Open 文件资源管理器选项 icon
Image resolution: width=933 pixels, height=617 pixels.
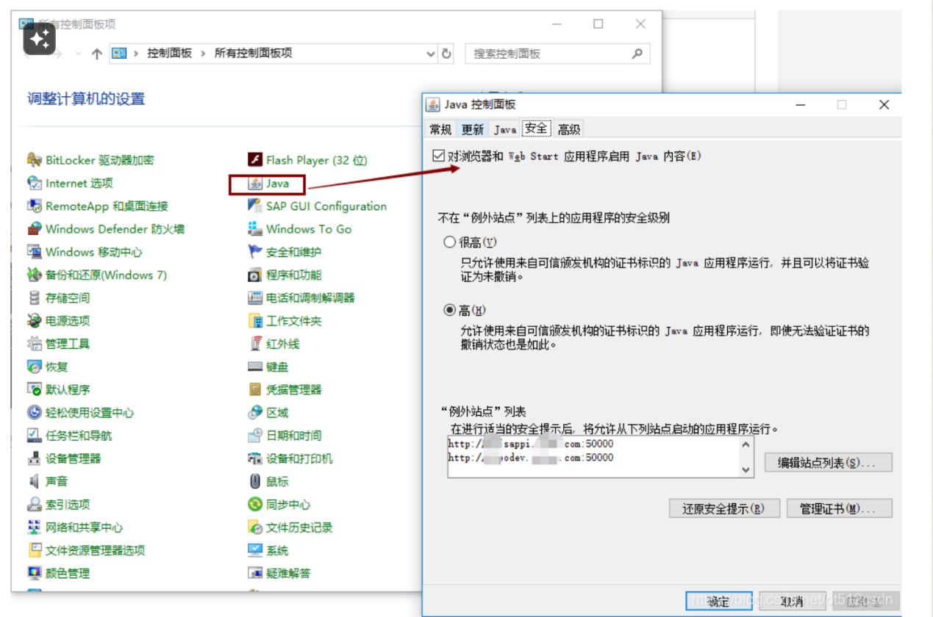click(34, 549)
